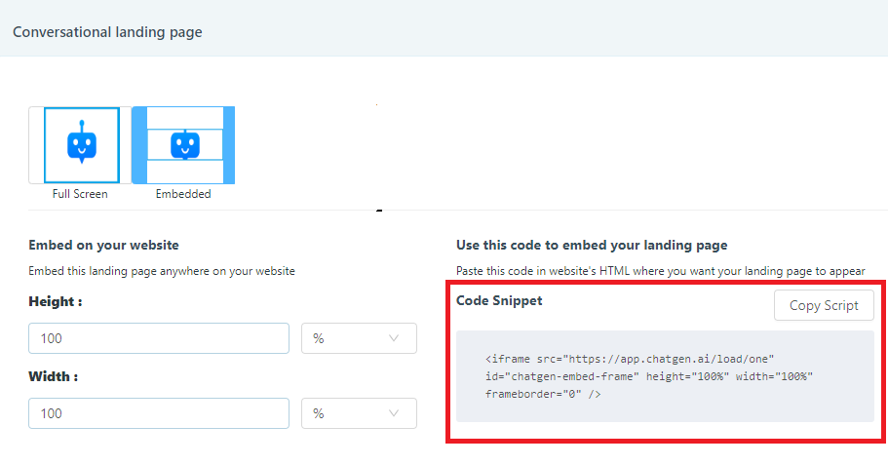Image resolution: width=888 pixels, height=465 pixels.
Task: Click the Embed on your website heading
Action: click(x=103, y=245)
